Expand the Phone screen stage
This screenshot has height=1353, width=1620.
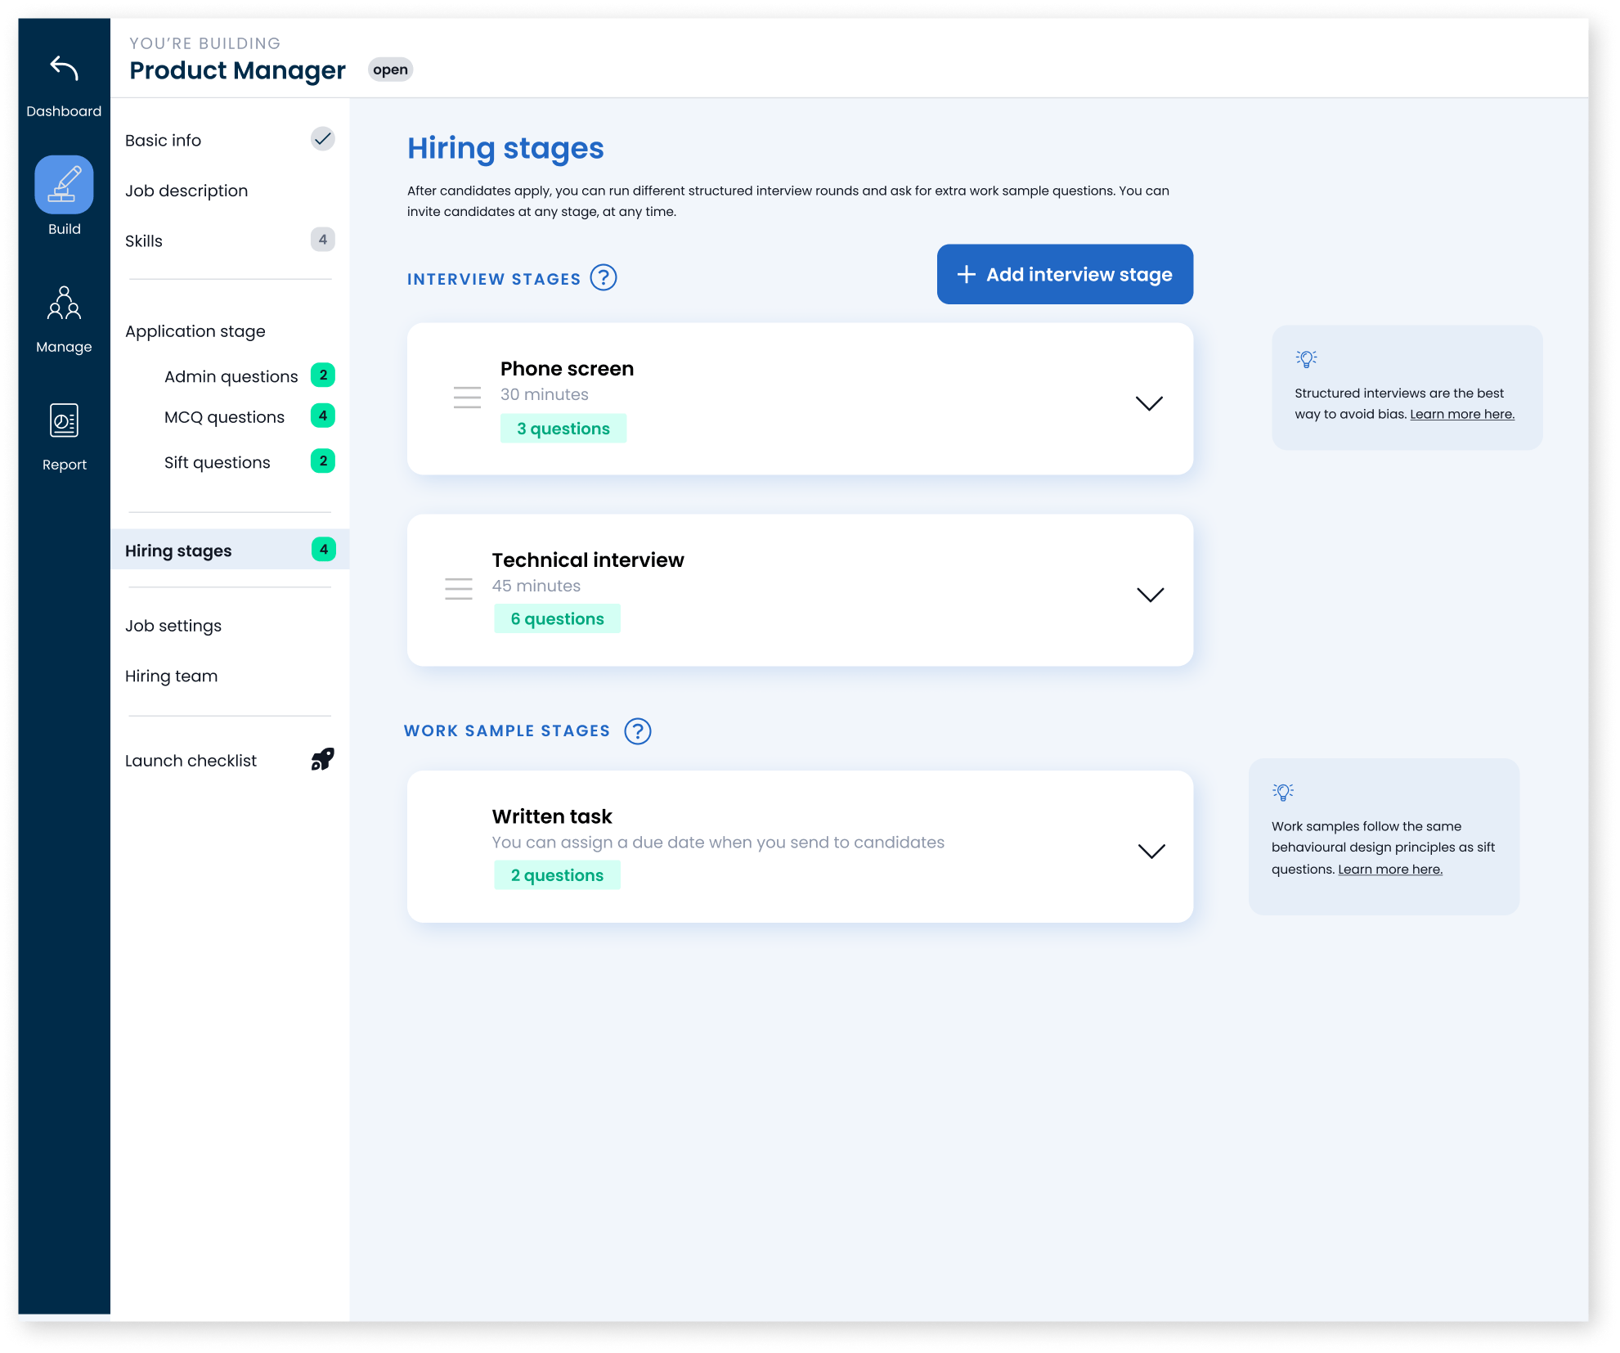(x=1148, y=403)
